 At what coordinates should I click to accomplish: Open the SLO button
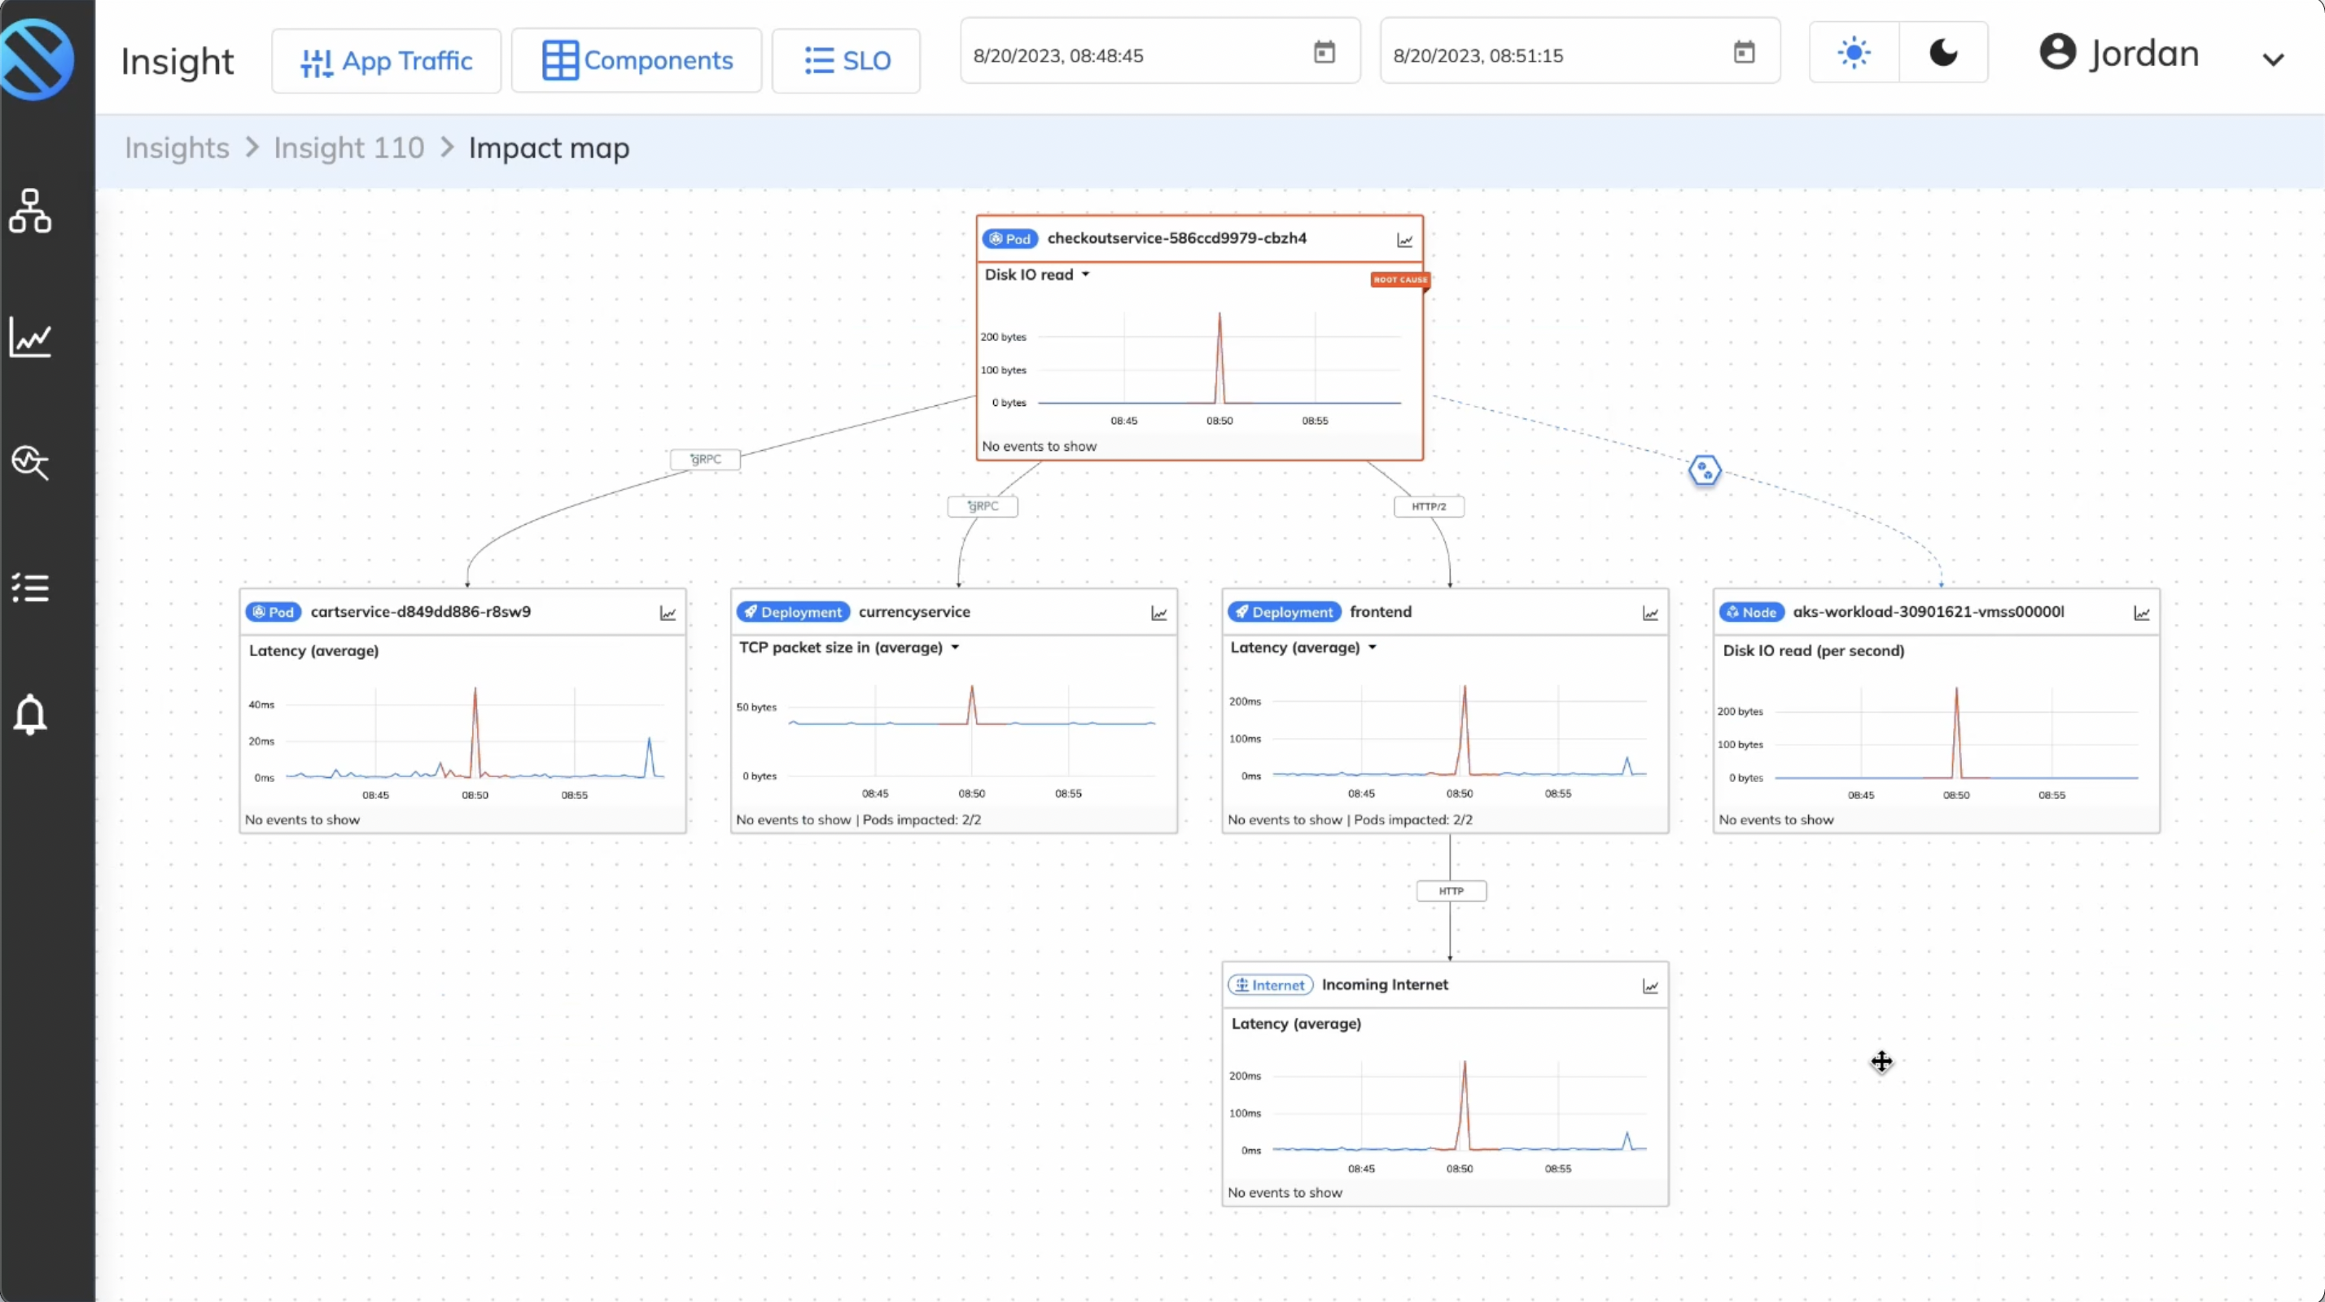point(847,60)
